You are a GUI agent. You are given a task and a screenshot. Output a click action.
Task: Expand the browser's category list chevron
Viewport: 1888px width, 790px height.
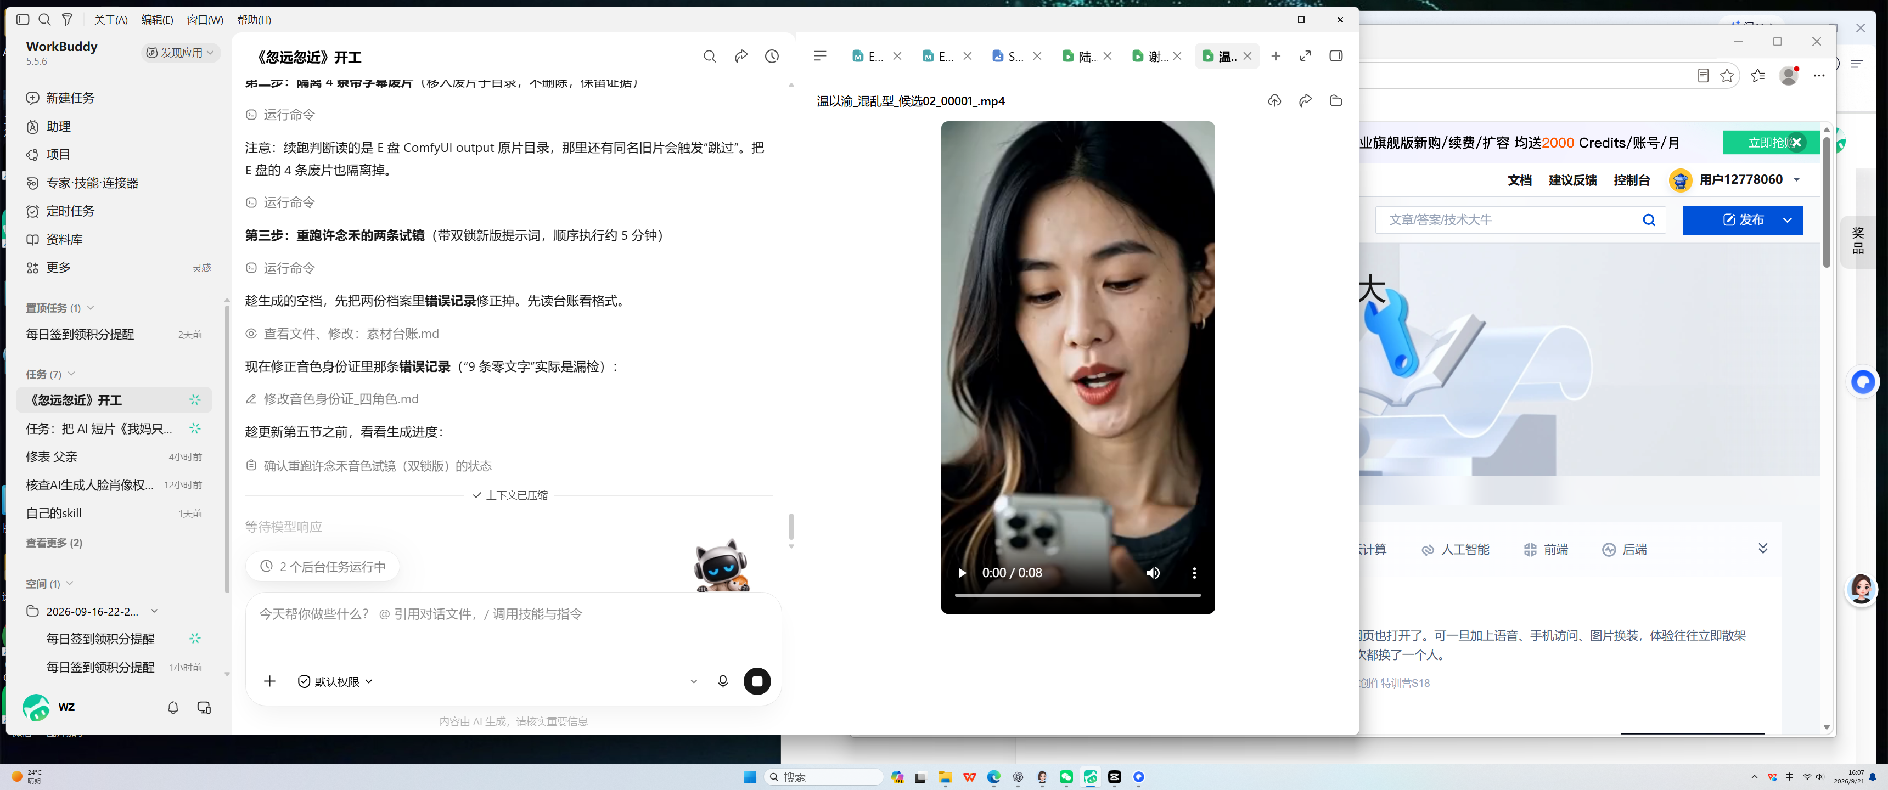[x=1763, y=549]
